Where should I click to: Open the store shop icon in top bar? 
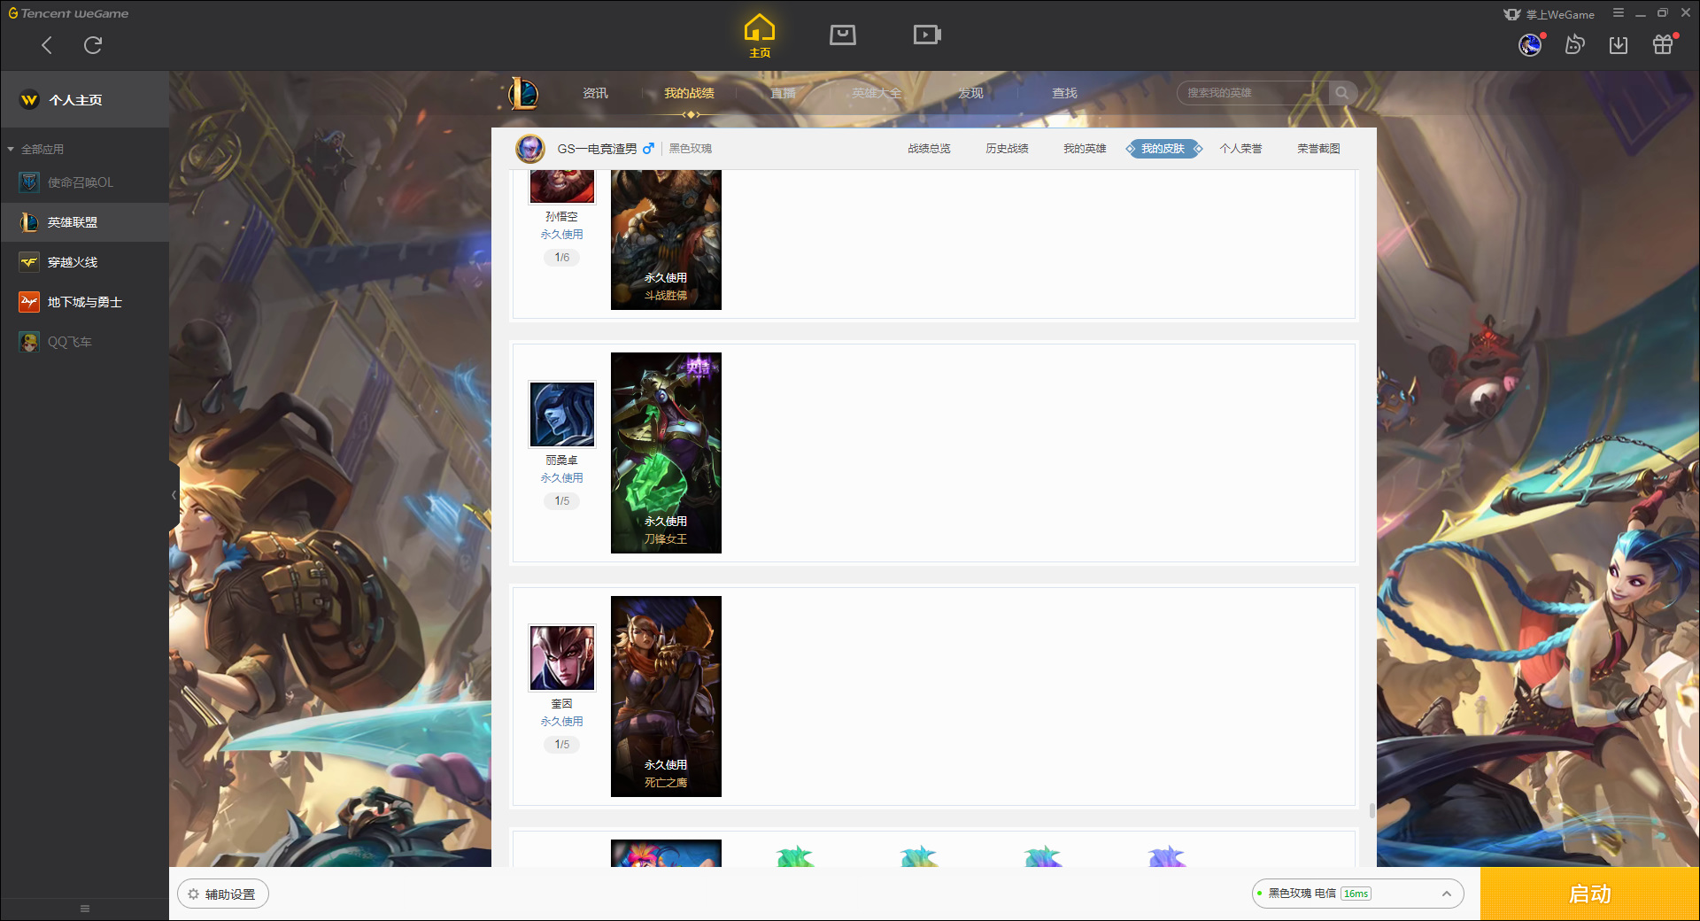pos(843,35)
